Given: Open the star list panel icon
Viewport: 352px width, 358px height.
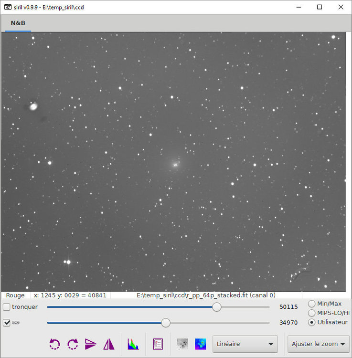Looking at the screenshot, I should pos(158,344).
